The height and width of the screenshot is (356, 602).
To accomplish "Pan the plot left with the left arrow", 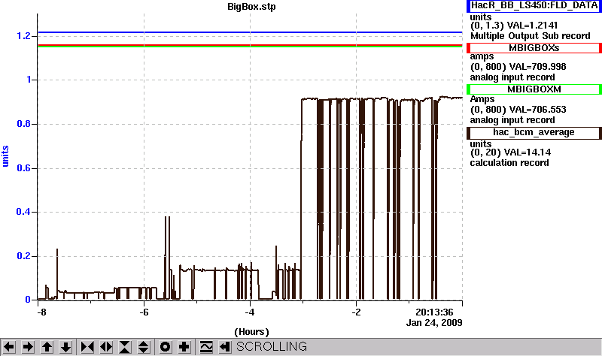I will [9, 347].
